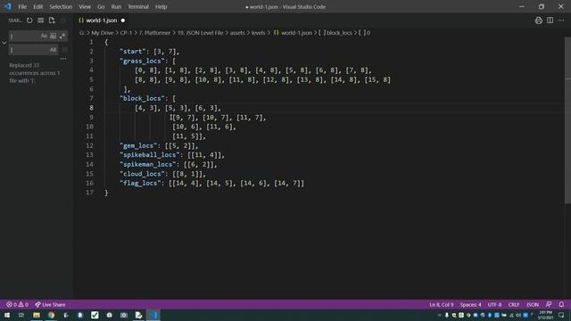Click the UTF-8 encoding indicator

[494, 305]
